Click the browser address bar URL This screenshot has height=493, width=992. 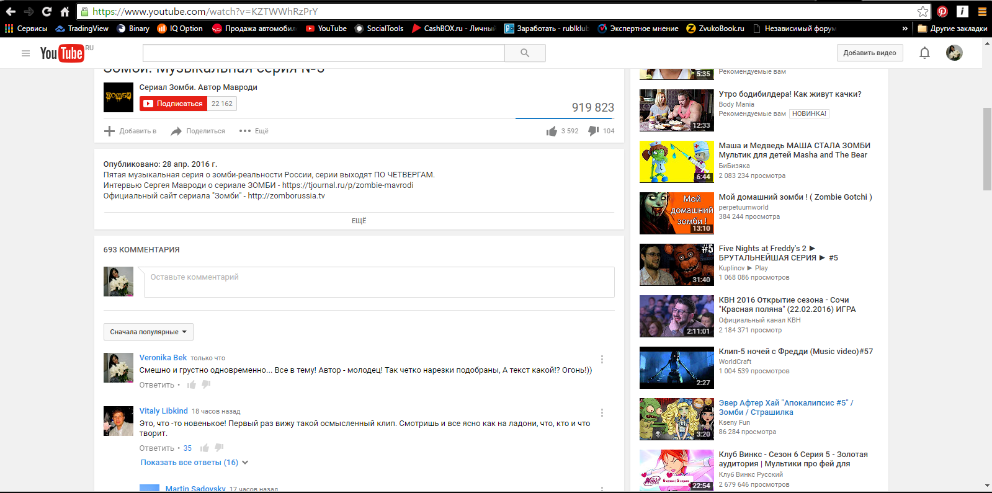click(205, 11)
